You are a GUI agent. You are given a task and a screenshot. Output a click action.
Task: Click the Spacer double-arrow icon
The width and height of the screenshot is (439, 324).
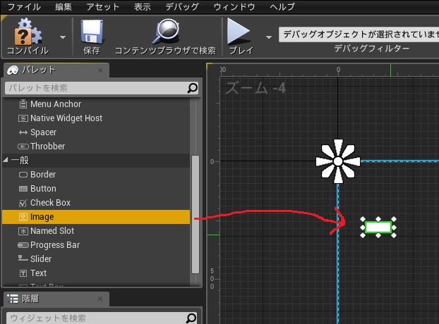coord(23,132)
